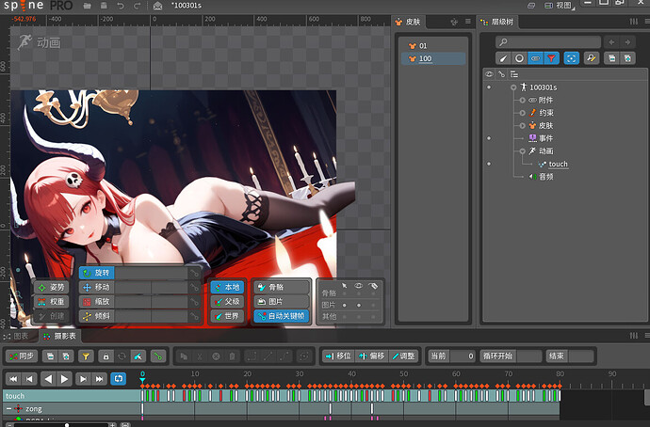Select skin 01 in skins list

click(433, 46)
